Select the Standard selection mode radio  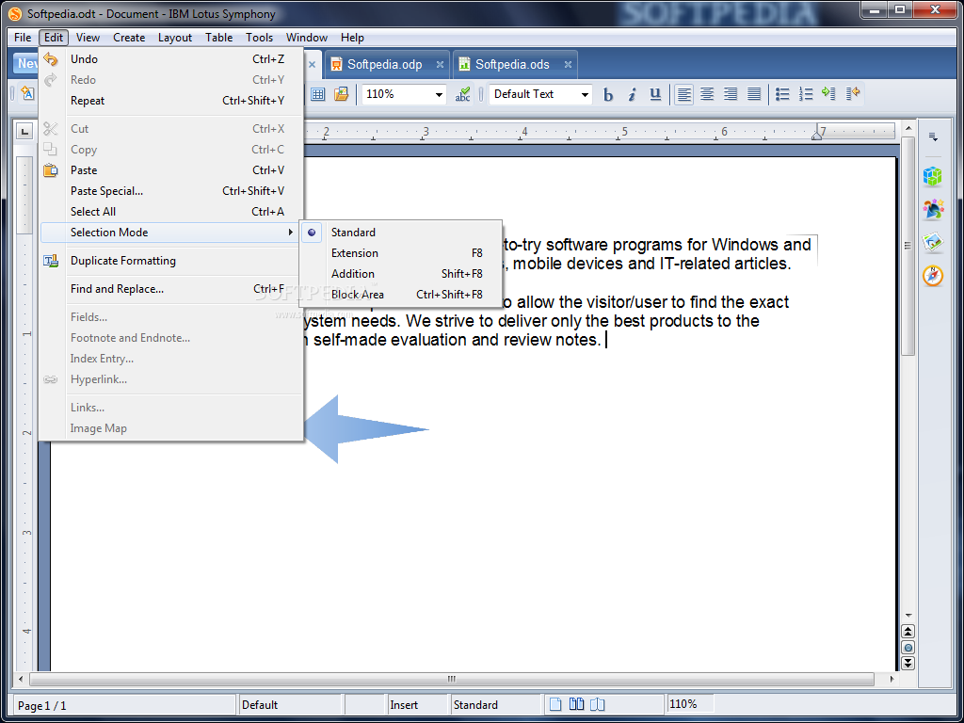pyautogui.click(x=312, y=233)
